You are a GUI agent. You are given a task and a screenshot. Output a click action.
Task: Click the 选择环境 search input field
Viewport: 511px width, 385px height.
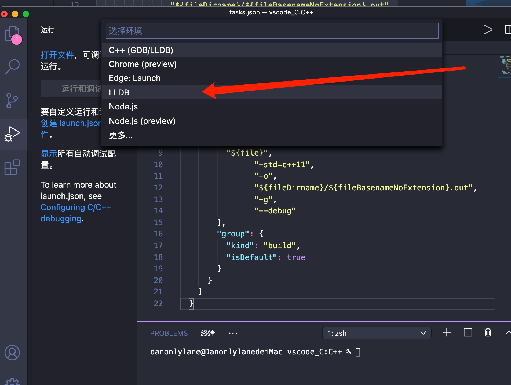[x=272, y=30]
